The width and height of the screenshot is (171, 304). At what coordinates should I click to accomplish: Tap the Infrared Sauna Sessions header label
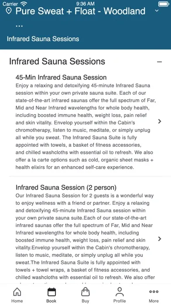43,39
